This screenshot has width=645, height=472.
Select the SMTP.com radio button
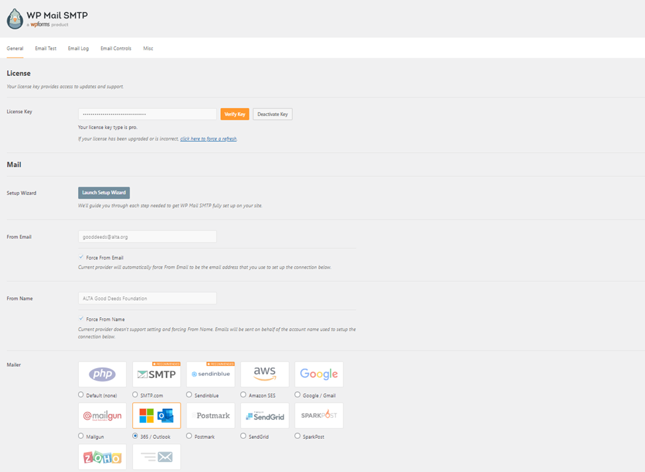coord(135,395)
